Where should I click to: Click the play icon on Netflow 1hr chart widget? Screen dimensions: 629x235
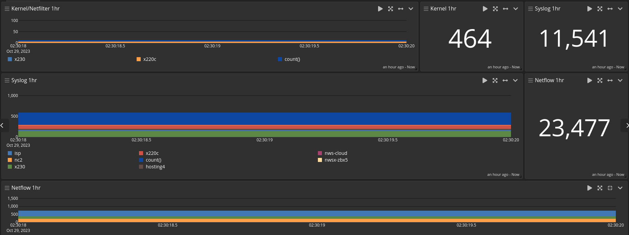[x=590, y=188]
